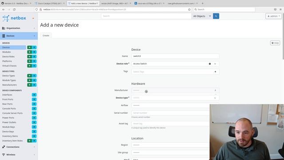The width and height of the screenshot is (284, 160).
Task: Import Console Ports using the blue icon
Action: point(34,108)
